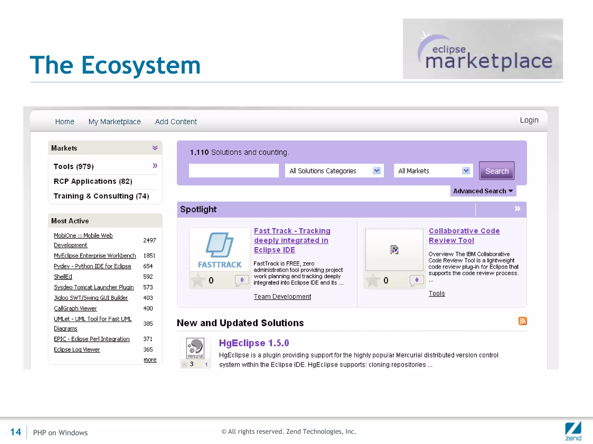Open HgEclipse 1.5.0 solution
The width and height of the screenshot is (593, 444).
[x=254, y=343]
